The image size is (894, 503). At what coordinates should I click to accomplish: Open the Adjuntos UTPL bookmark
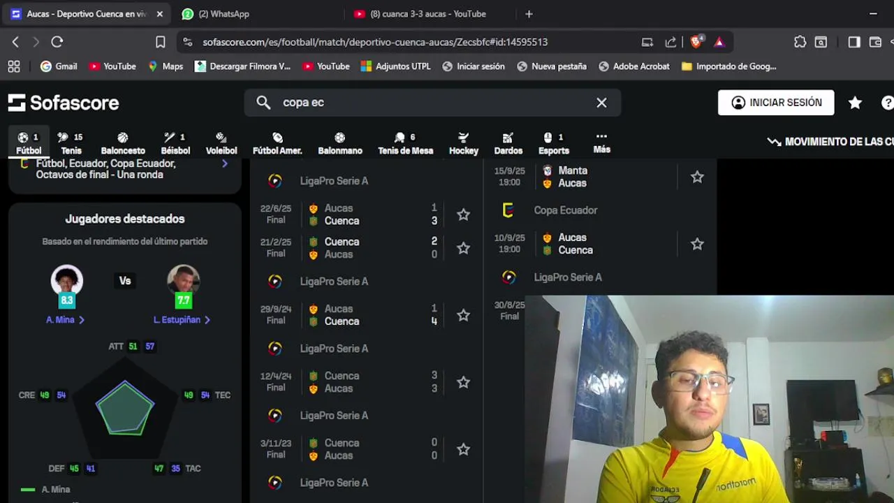[395, 66]
